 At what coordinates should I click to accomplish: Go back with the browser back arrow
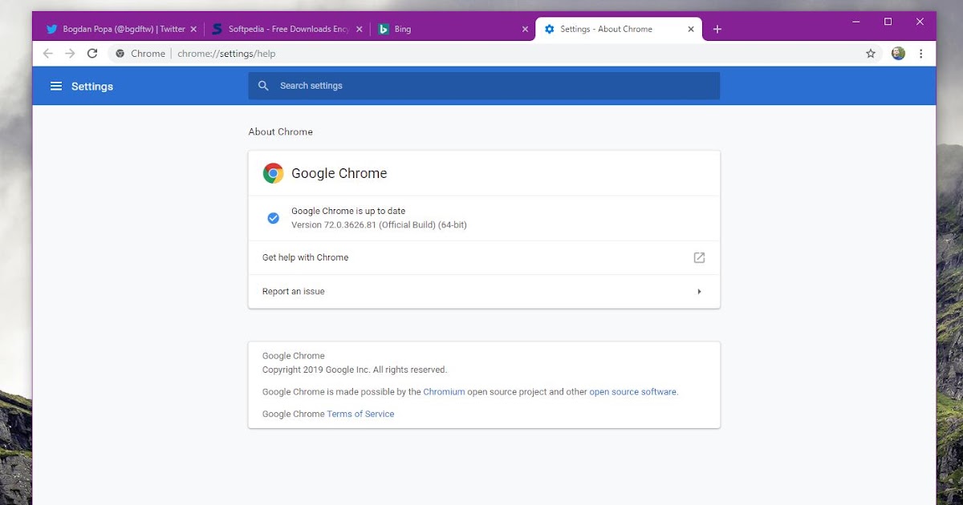(x=47, y=54)
